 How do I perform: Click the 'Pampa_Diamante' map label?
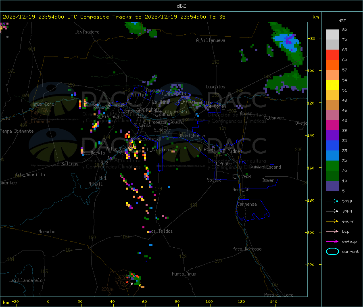coord(17,131)
